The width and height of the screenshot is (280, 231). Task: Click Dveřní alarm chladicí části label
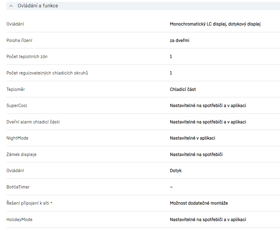point(33,122)
